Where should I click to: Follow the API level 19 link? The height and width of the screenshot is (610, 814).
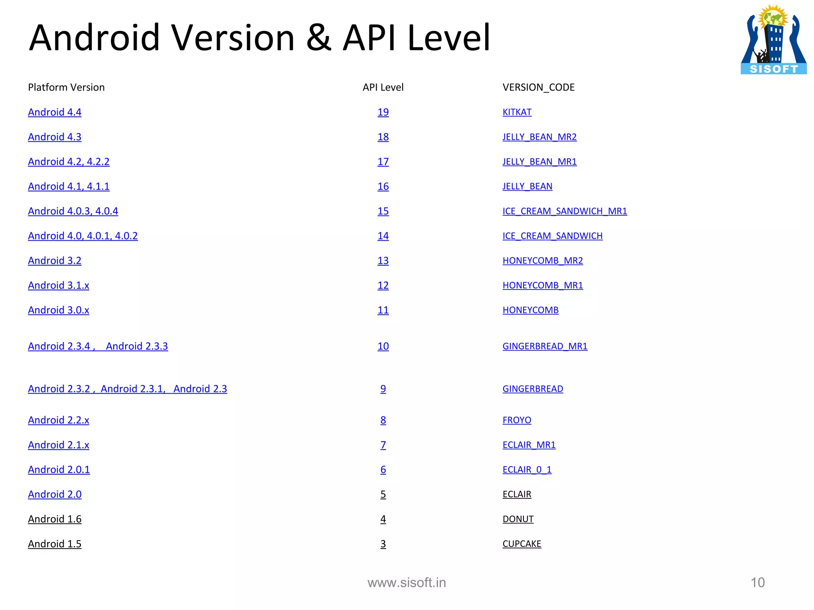[383, 112]
